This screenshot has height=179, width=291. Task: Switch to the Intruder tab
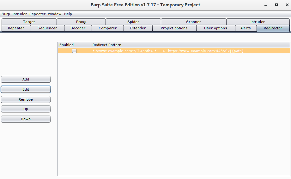[258, 22]
